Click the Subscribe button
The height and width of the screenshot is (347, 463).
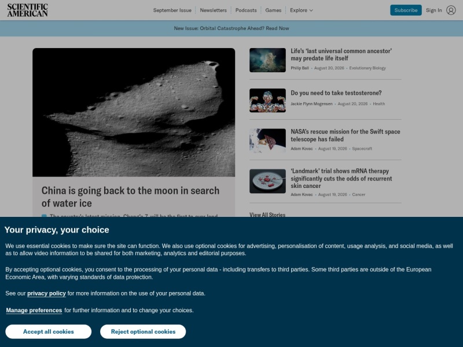(x=406, y=10)
